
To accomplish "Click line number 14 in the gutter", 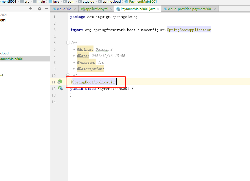I will 54,102.
